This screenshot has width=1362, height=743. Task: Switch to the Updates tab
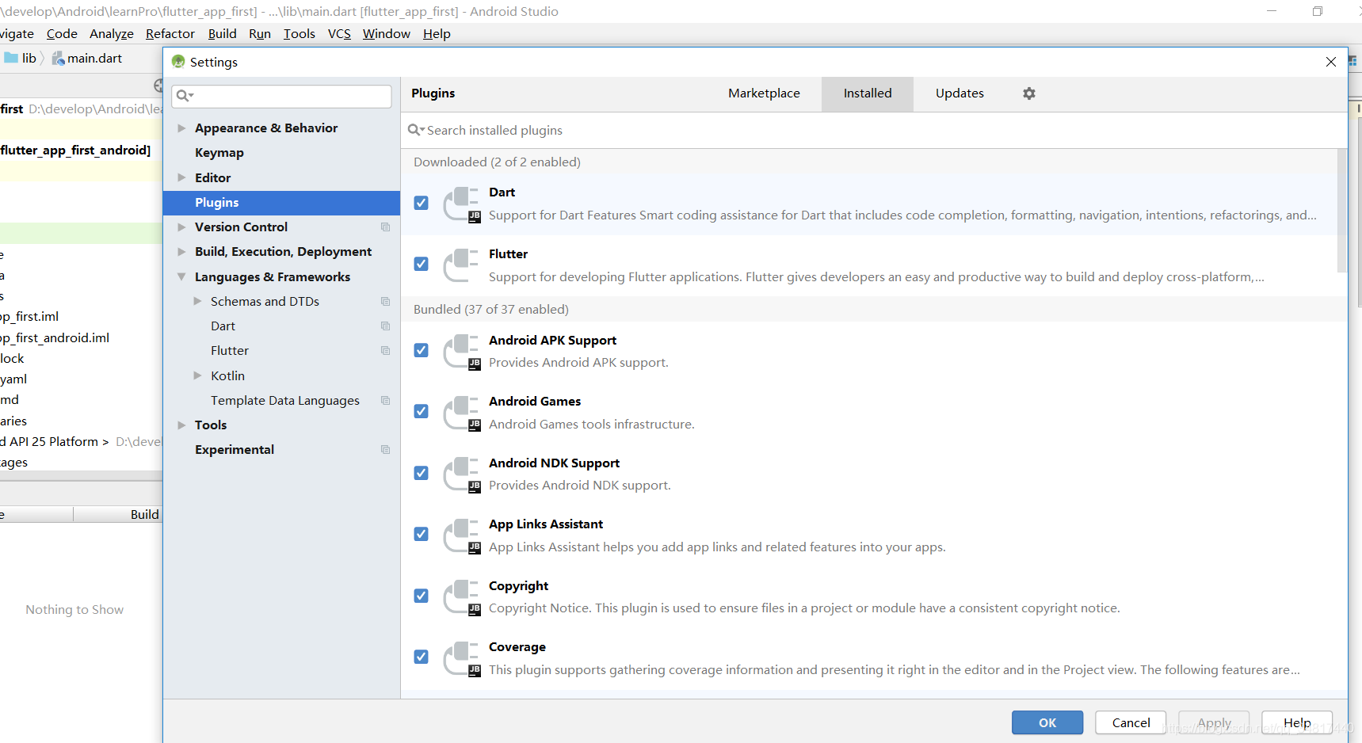click(x=960, y=93)
